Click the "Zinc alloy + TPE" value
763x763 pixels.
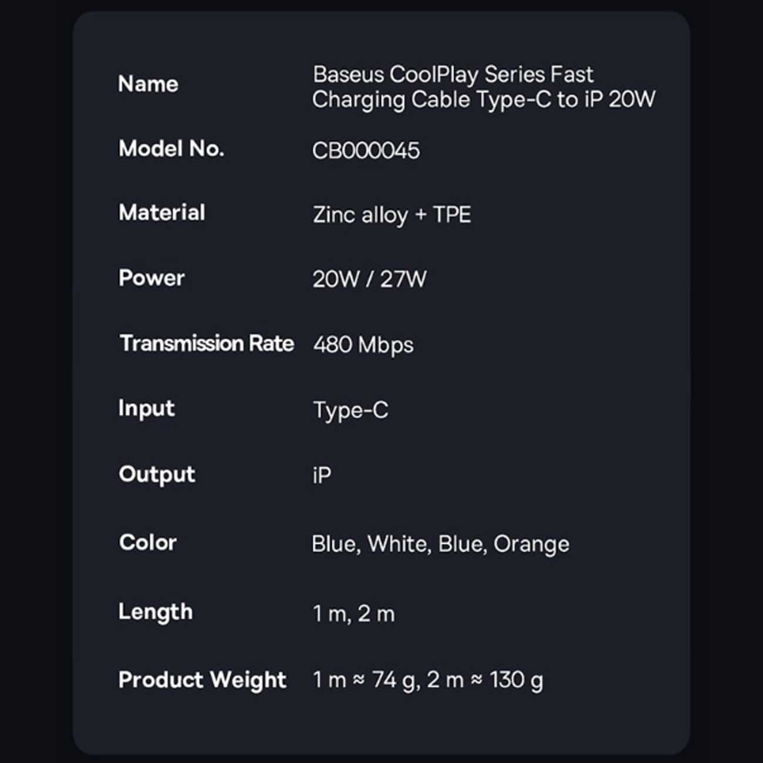(391, 215)
